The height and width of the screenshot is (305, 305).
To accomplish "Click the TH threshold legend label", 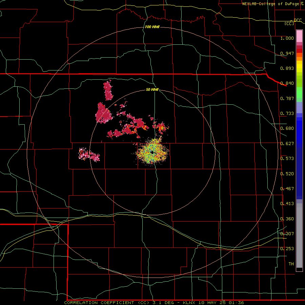I will (291, 264).
